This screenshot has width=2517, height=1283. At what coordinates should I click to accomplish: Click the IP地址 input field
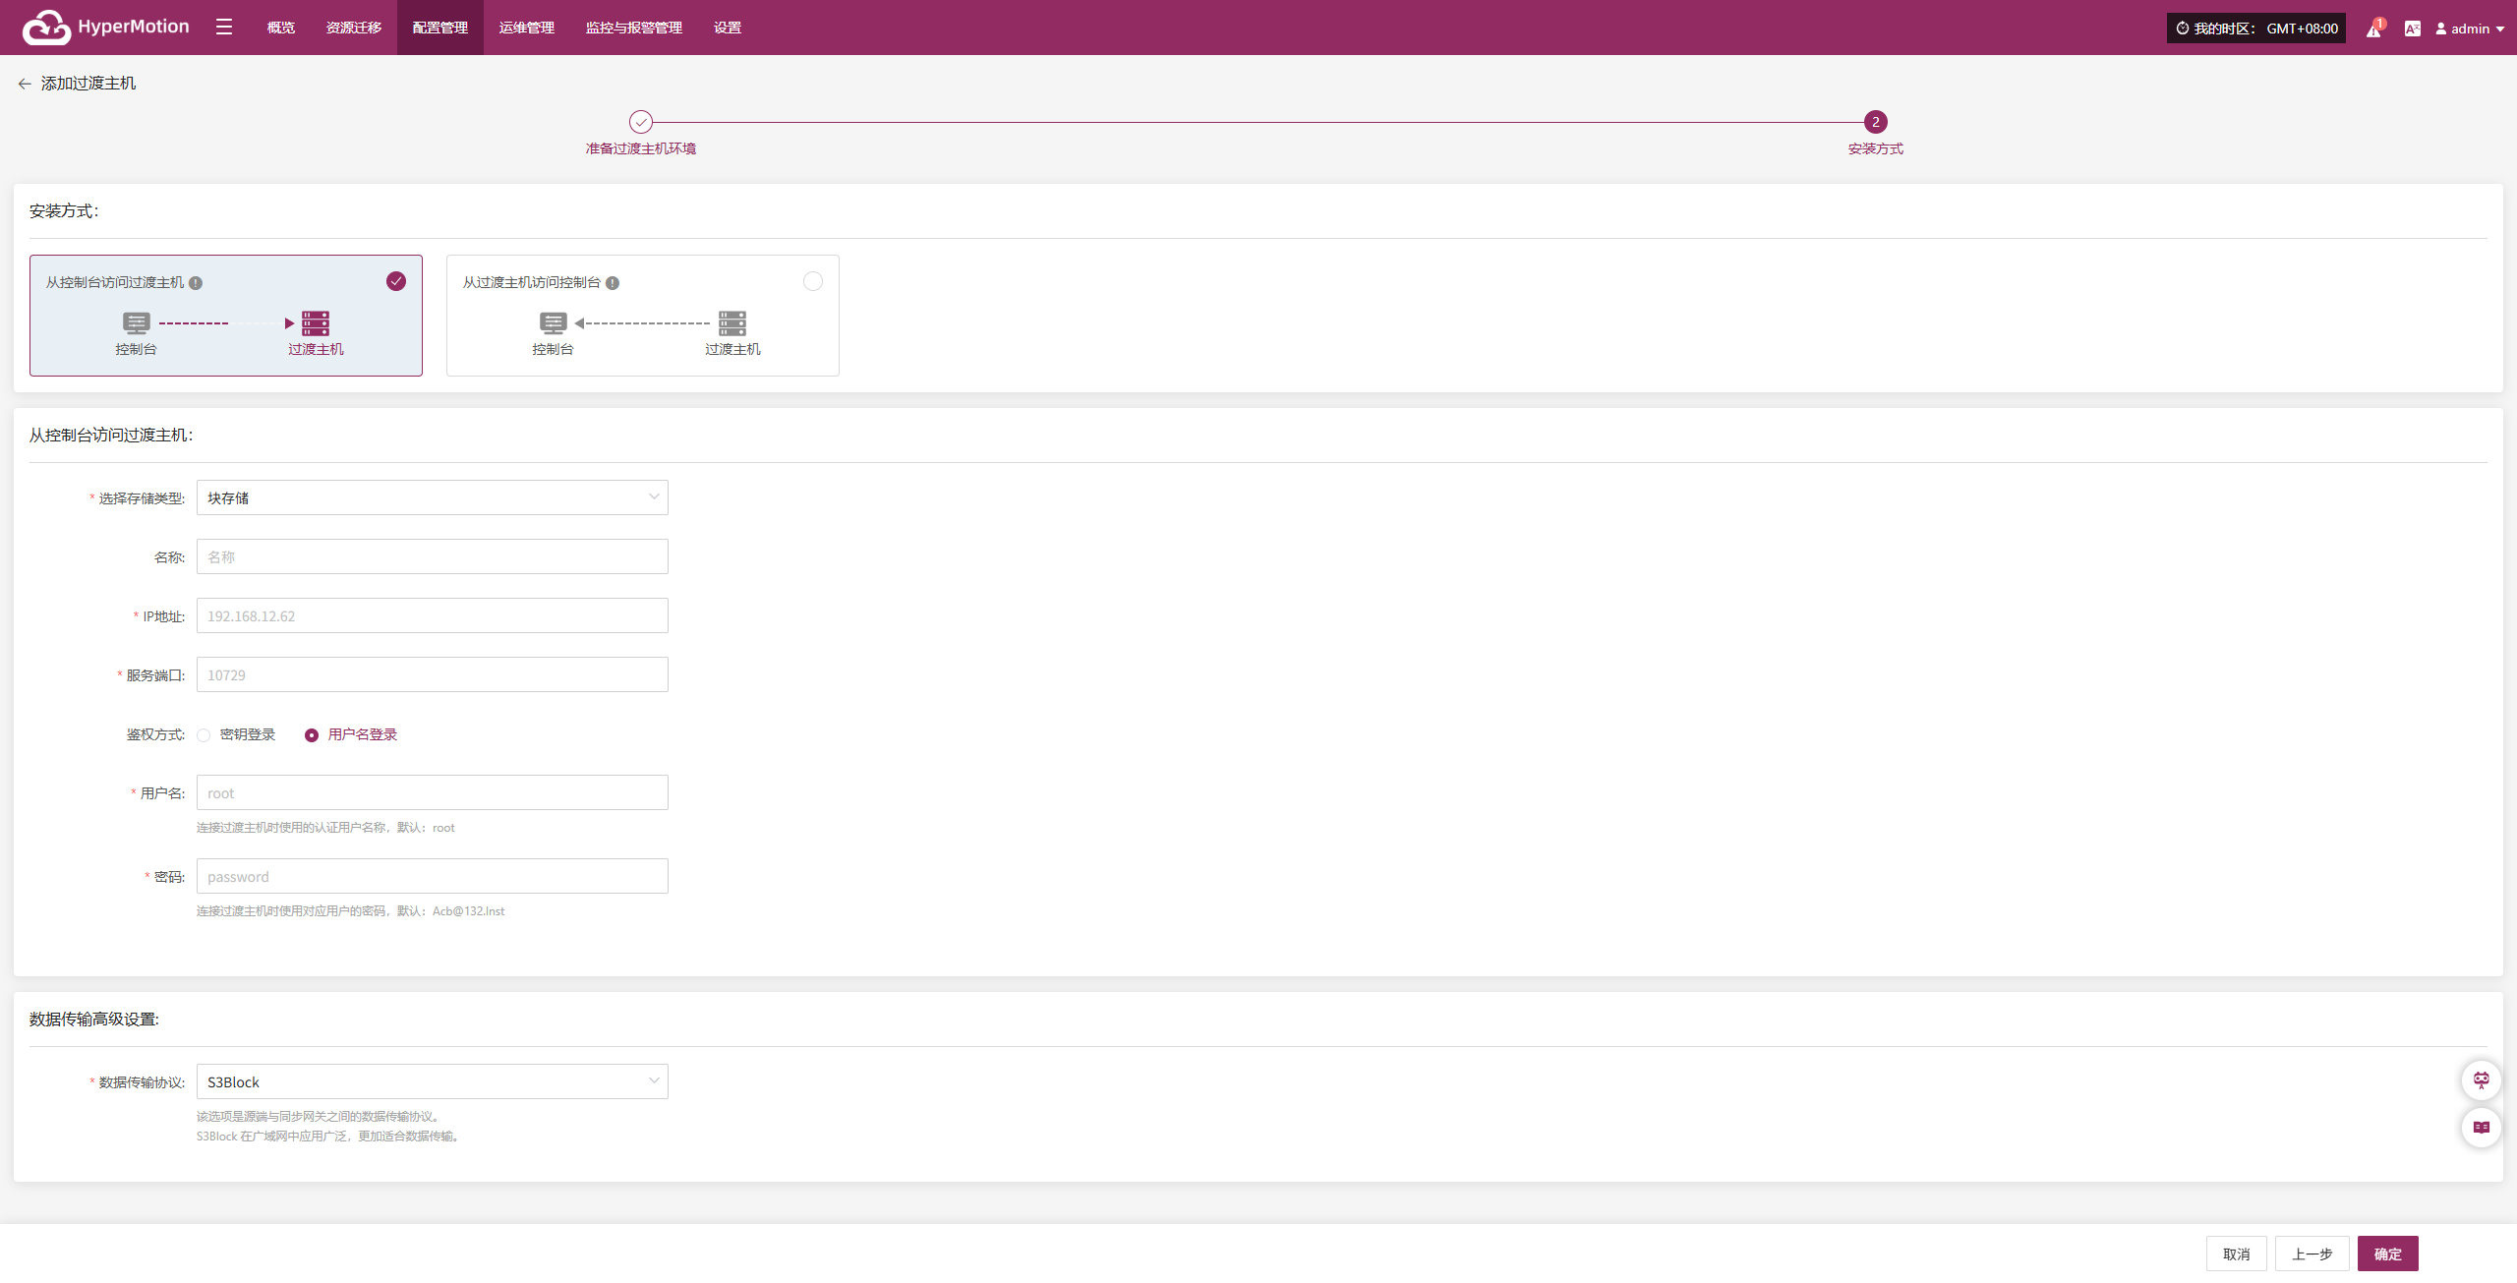432,615
